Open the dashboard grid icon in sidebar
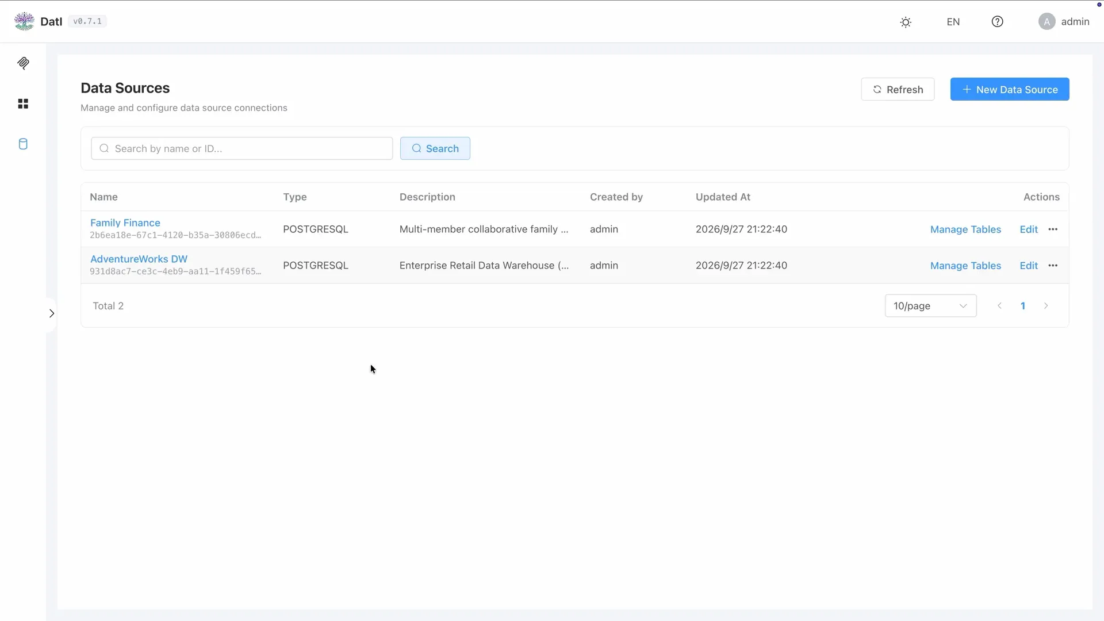Screen dimensions: 1104x621 23,103
